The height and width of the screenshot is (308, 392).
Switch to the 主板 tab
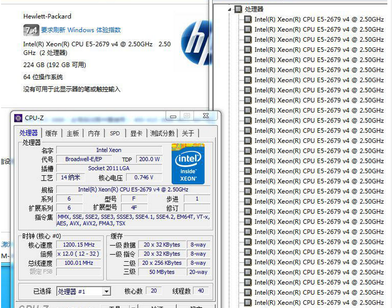click(x=73, y=133)
